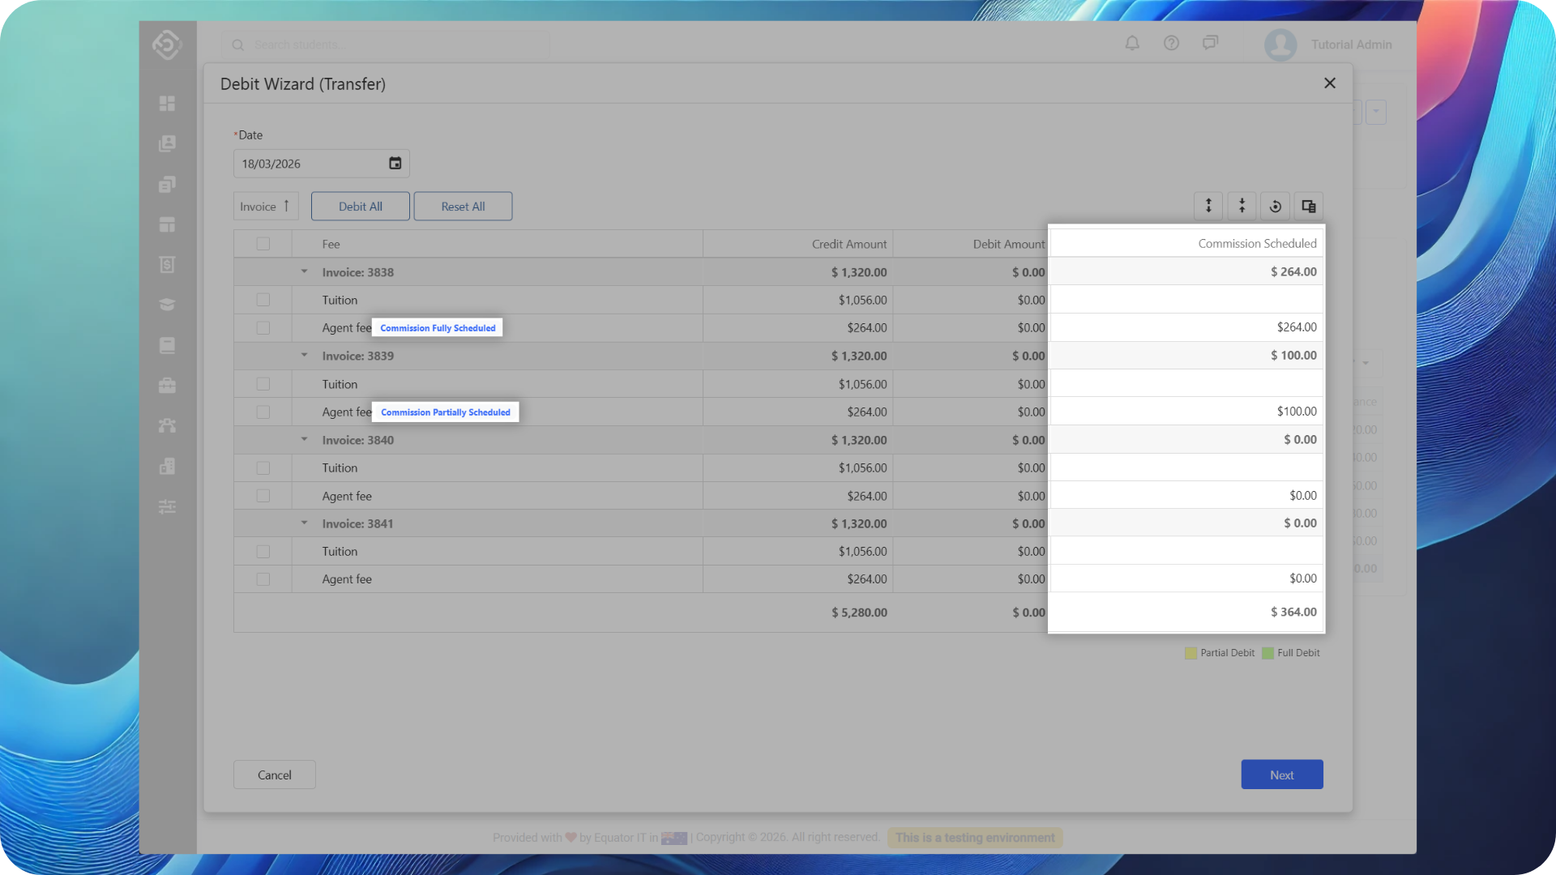The width and height of the screenshot is (1556, 875).
Task: Open the chat messages icon
Action: pyautogui.click(x=1210, y=43)
